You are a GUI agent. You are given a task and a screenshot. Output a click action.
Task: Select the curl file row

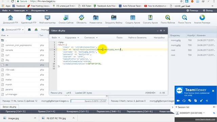[24, 55]
